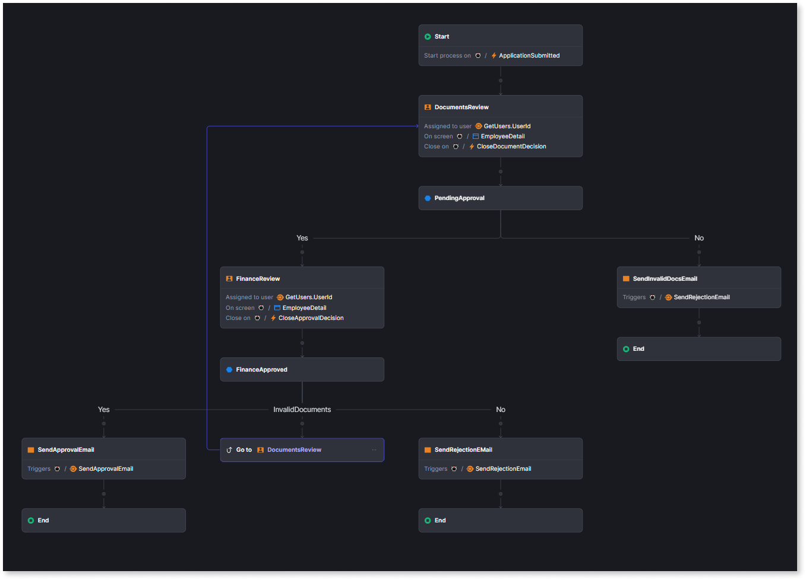Click the green Start node icon
The height and width of the screenshot is (580, 806).
coord(428,36)
